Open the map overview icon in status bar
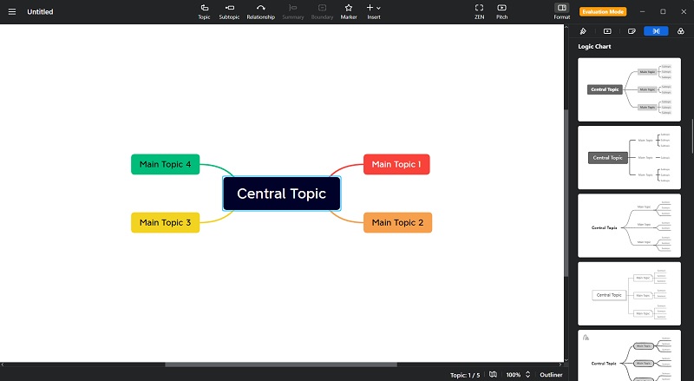This screenshot has width=694, height=381. click(493, 375)
